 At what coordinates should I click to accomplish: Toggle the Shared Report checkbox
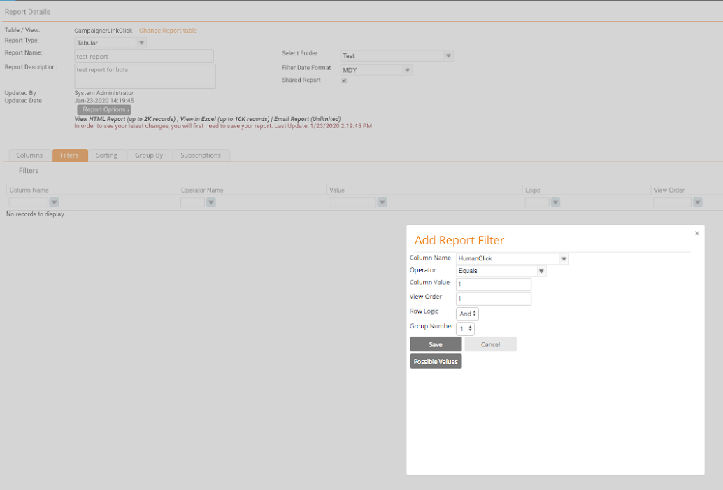pos(343,80)
